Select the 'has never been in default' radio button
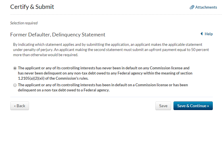Image resolution: width=222 pixels, height=145 pixels. (15, 68)
